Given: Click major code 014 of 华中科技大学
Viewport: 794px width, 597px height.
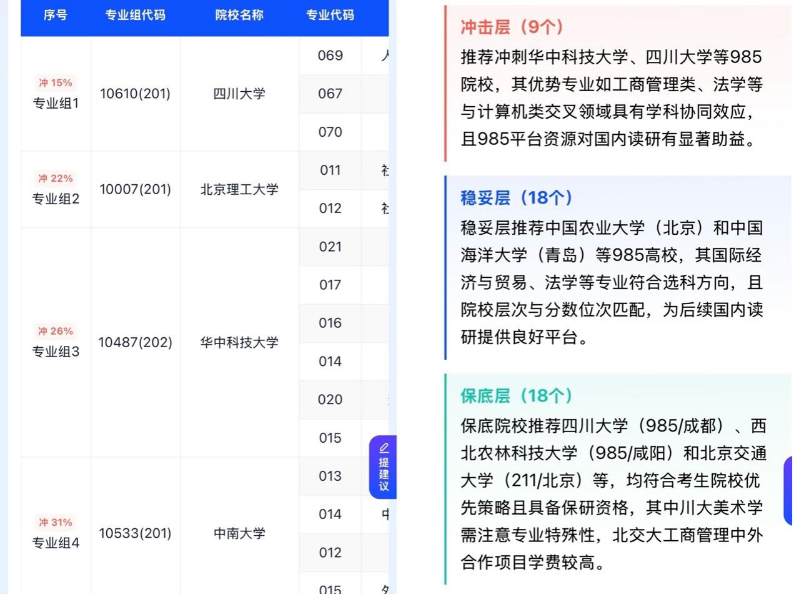Looking at the screenshot, I should tap(330, 361).
